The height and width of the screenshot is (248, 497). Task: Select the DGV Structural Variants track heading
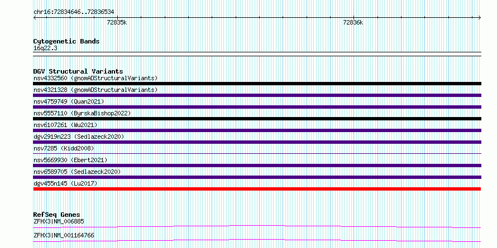point(78,71)
